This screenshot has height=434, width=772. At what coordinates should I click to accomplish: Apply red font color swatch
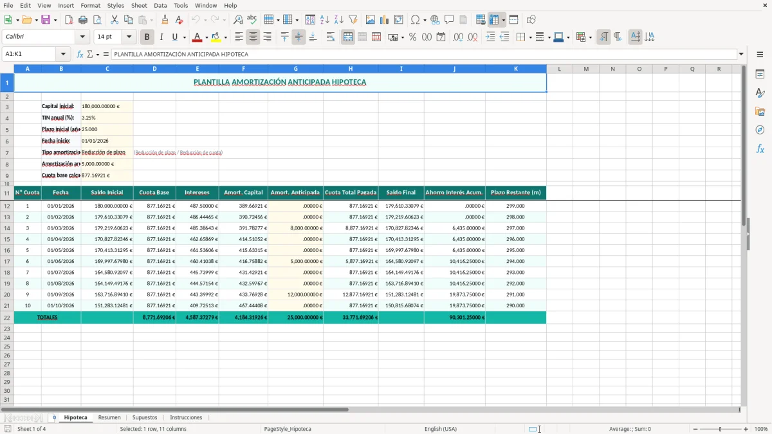[198, 37]
